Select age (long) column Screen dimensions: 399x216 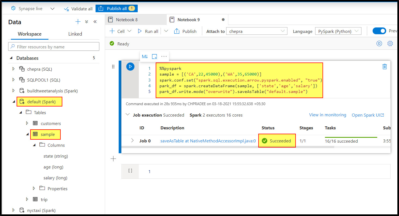pyautogui.click(x=53, y=167)
